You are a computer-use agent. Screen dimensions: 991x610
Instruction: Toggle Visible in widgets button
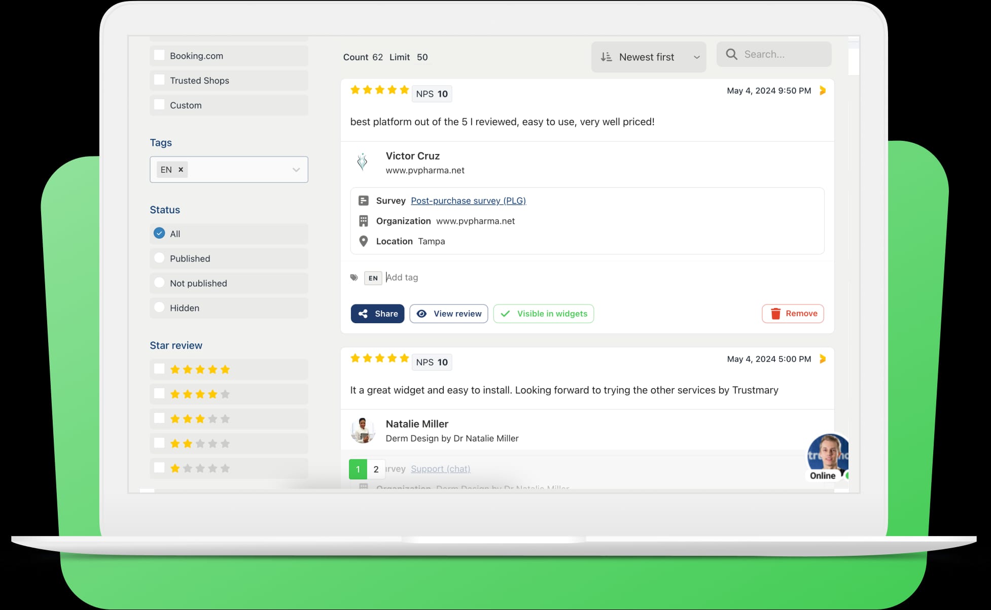(544, 314)
